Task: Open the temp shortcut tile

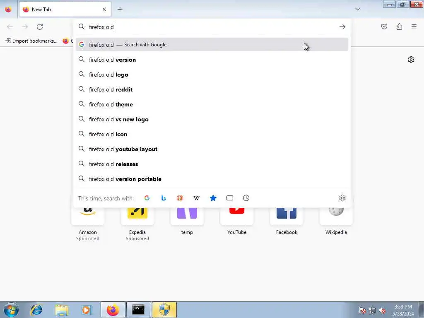Action: click(187, 222)
